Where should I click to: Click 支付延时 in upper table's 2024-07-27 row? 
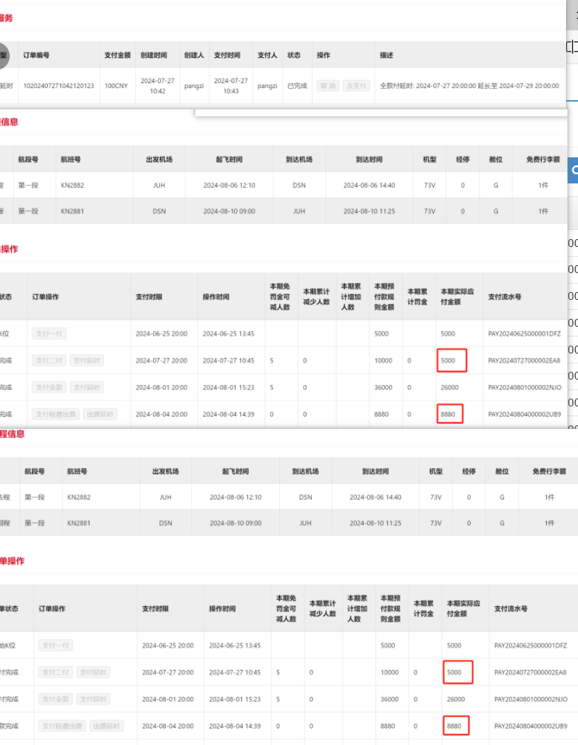[87, 361]
